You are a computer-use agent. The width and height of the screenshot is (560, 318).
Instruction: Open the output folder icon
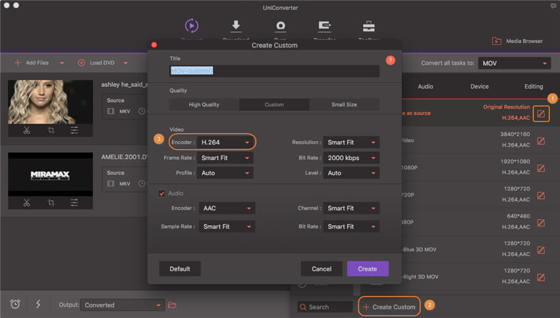(172, 305)
